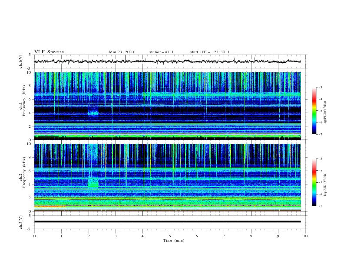Click the '5' tick on the time axis
This screenshot has height=265, width=344.
[x=170, y=236]
